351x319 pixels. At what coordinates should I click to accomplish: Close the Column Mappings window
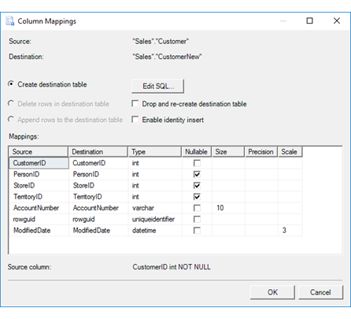pos(337,20)
